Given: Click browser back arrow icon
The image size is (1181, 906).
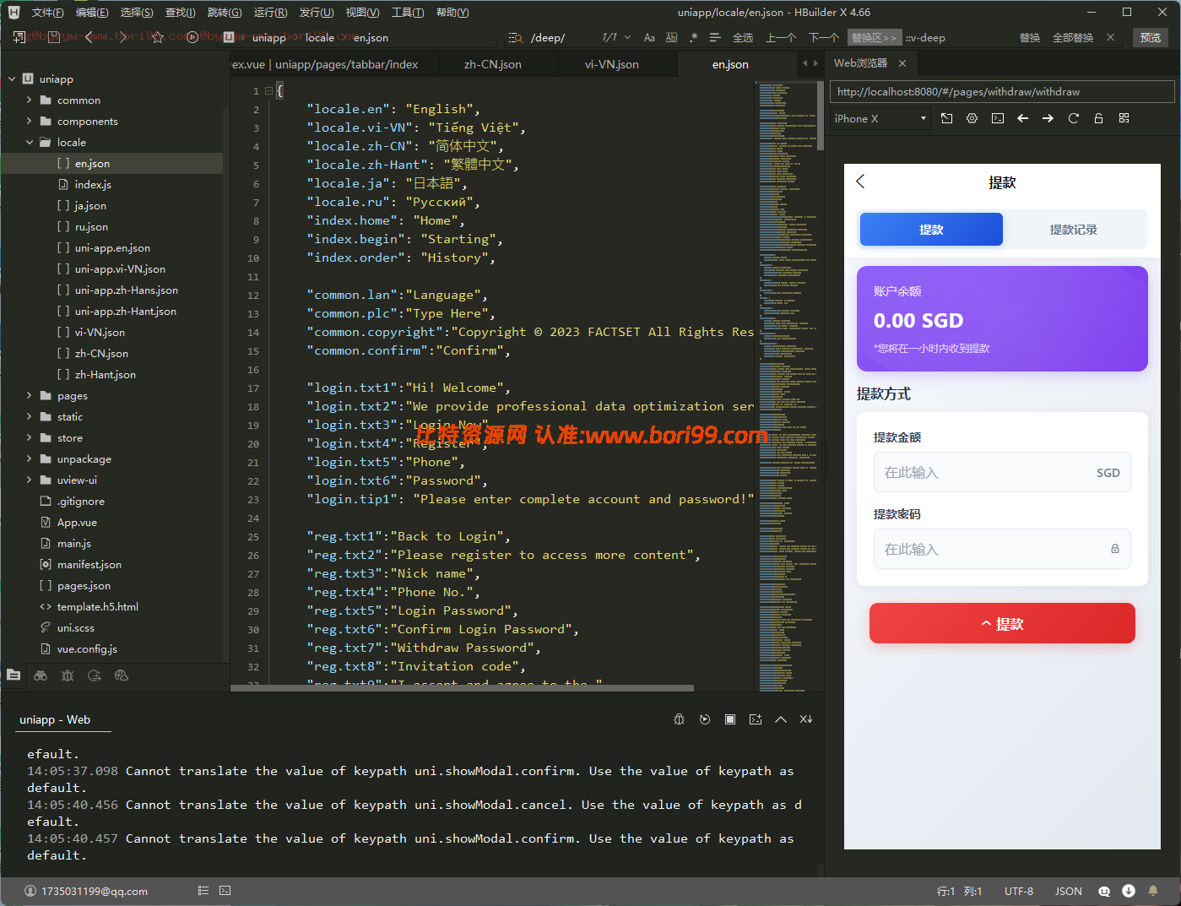Looking at the screenshot, I should 1022,118.
